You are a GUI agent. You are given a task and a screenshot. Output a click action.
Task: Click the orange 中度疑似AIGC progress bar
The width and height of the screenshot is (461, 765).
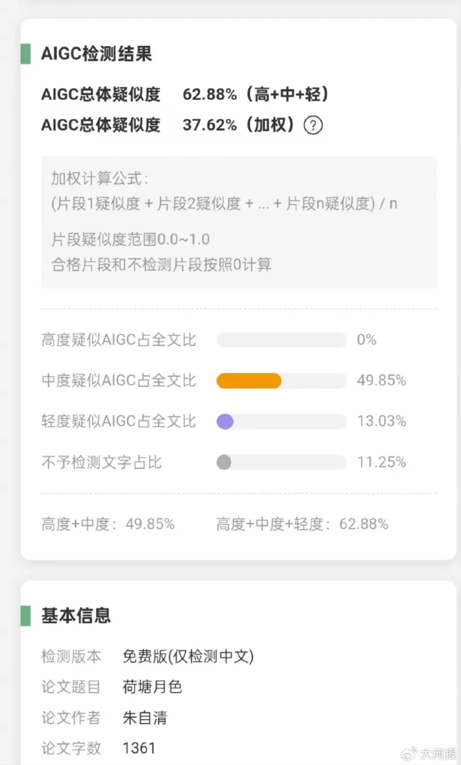click(x=249, y=381)
